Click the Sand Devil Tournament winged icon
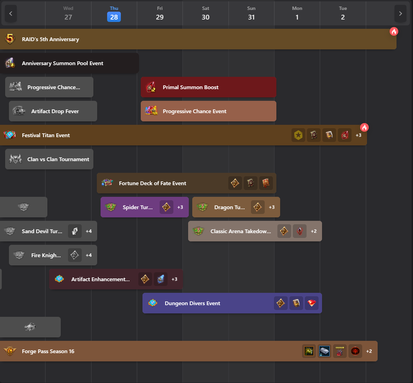This screenshot has height=383, width=413. (10, 231)
